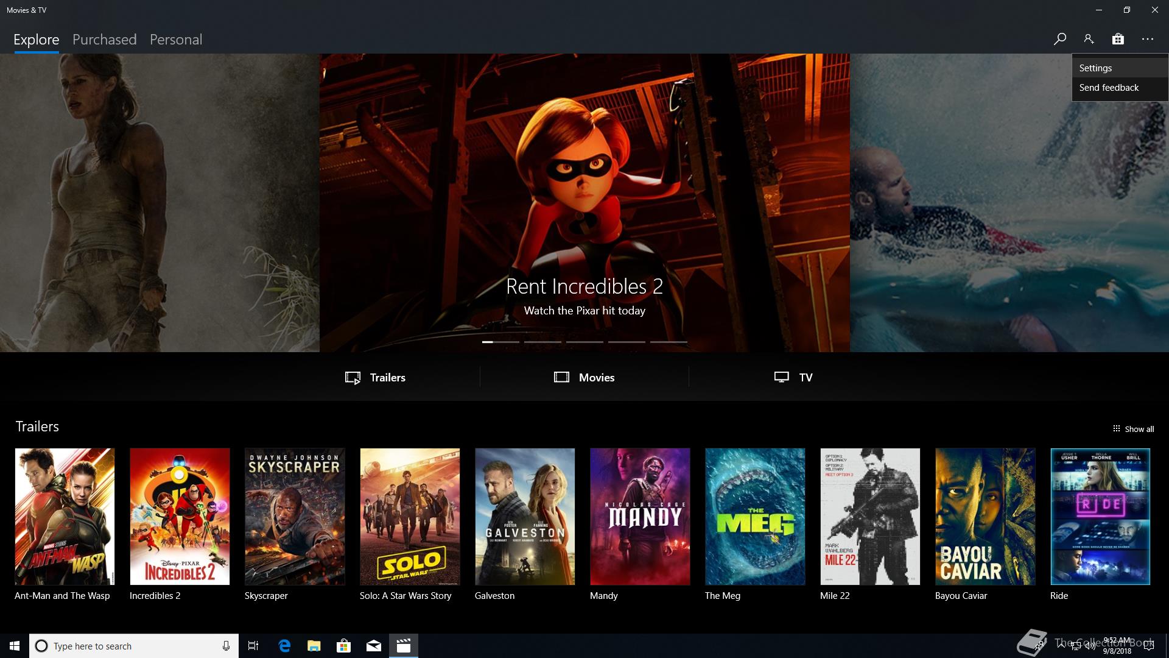Screen dimensions: 1169x658
Task: Click the 'Bayou Caviar' title text
Action: click(x=961, y=596)
